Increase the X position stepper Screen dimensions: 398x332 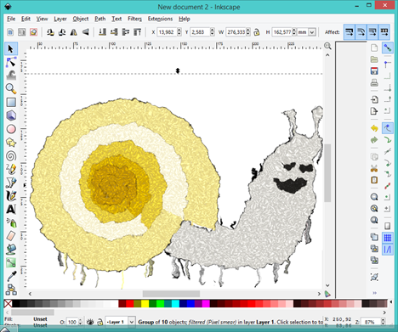pyautogui.click(x=179, y=30)
